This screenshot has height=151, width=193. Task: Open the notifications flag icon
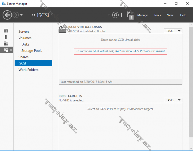coord(130,15)
